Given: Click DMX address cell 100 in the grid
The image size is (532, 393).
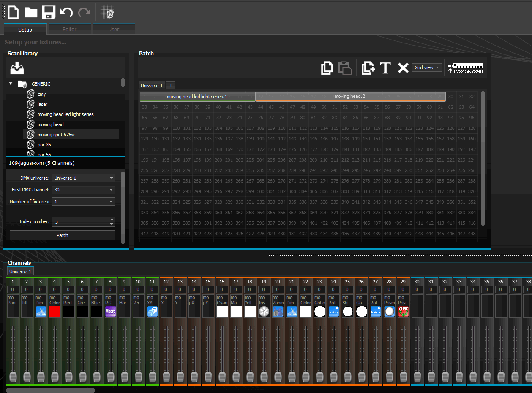Looking at the screenshot, I should click(177, 128).
